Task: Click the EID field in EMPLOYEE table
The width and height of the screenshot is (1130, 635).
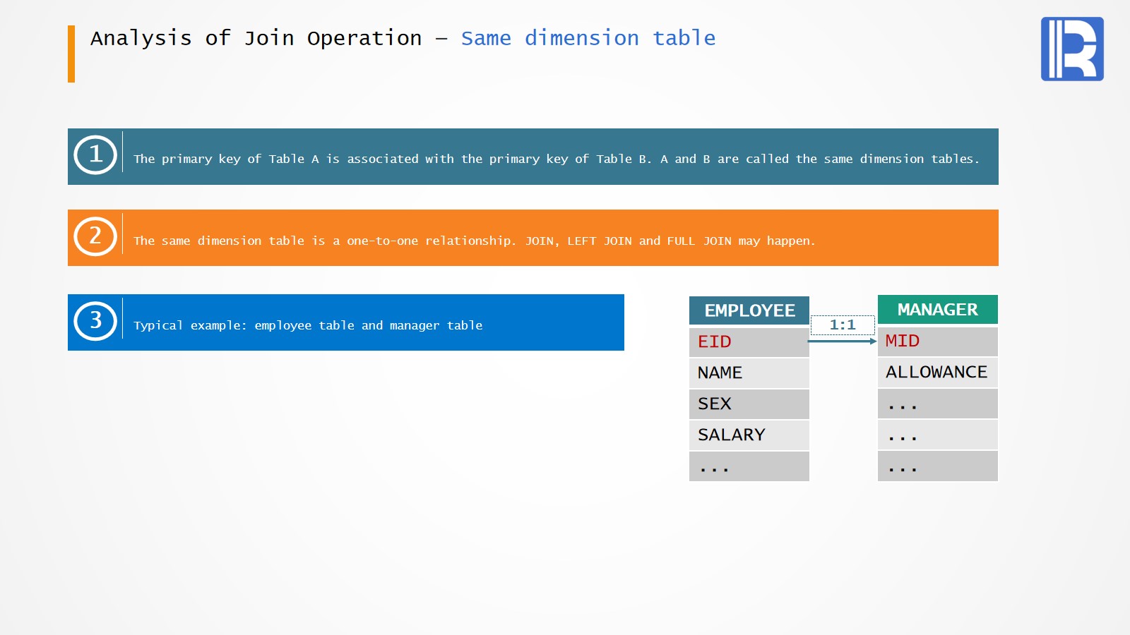Action: 749,342
